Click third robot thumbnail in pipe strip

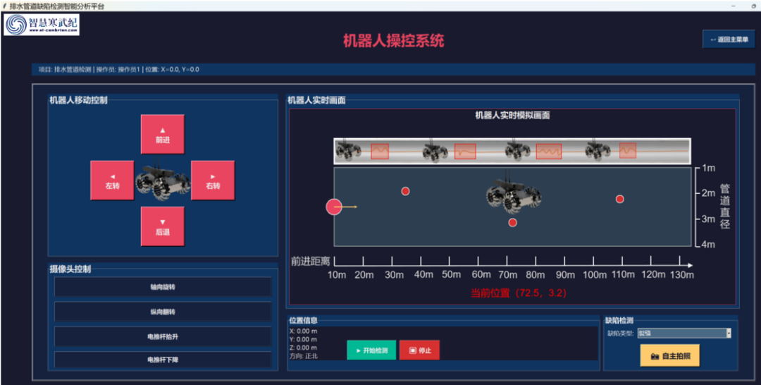517,150
